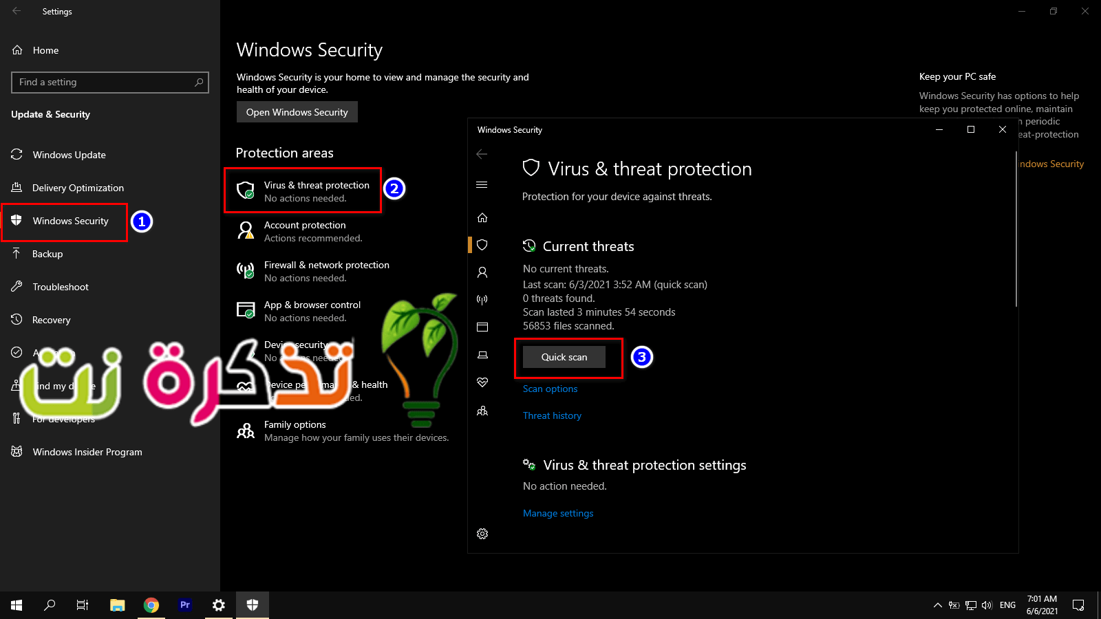The height and width of the screenshot is (619, 1101).
Task: Click Open Windows Security button
Action: (x=297, y=112)
